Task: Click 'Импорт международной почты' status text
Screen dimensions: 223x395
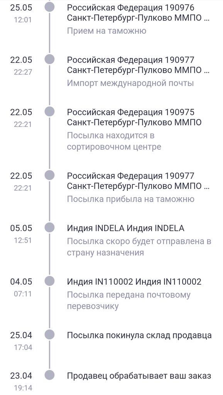Action: tap(130, 83)
